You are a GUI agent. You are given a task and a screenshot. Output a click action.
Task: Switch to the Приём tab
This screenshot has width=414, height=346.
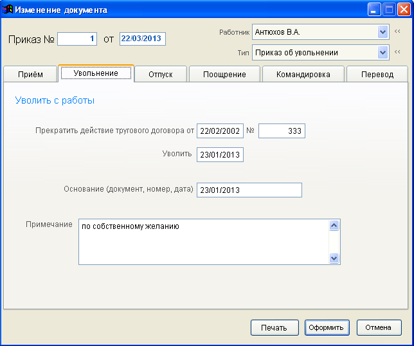(30, 74)
